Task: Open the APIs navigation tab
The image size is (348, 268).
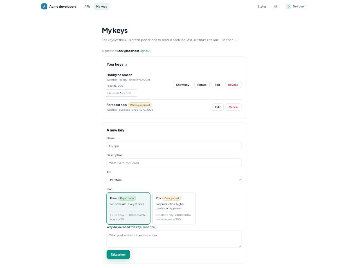Action: [x=87, y=6]
